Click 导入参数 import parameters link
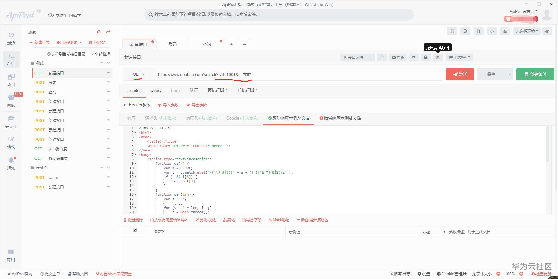 point(168,105)
